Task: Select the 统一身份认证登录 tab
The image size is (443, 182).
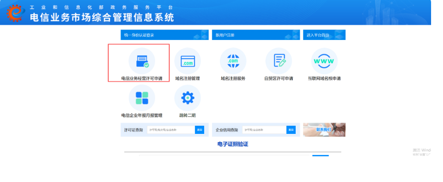Action: (165, 35)
